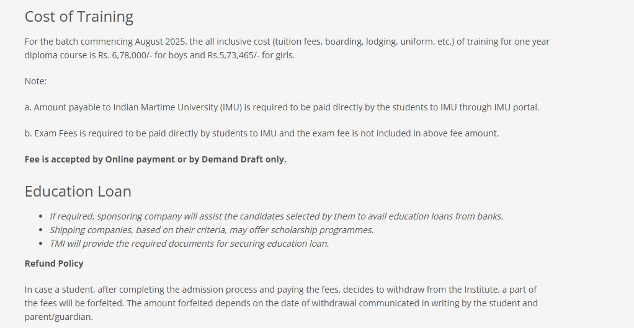Click the "Education Loan" heading
The height and width of the screenshot is (328, 634).
point(78,192)
